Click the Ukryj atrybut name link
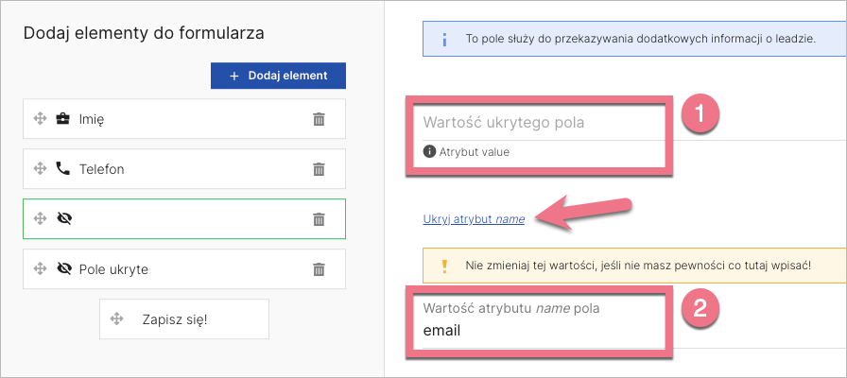The height and width of the screenshot is (378, 847). 474,219
